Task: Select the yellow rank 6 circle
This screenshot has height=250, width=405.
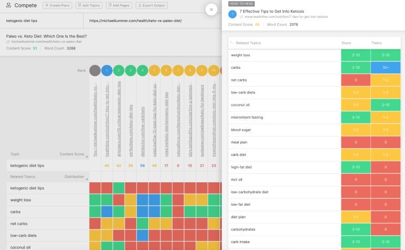Action: coord(166,70)
